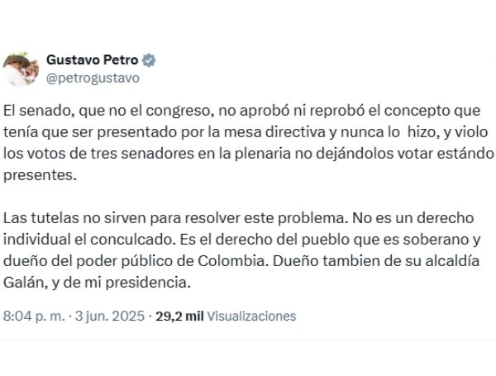Click the blue verified badge icon

[x=148, y=60]
